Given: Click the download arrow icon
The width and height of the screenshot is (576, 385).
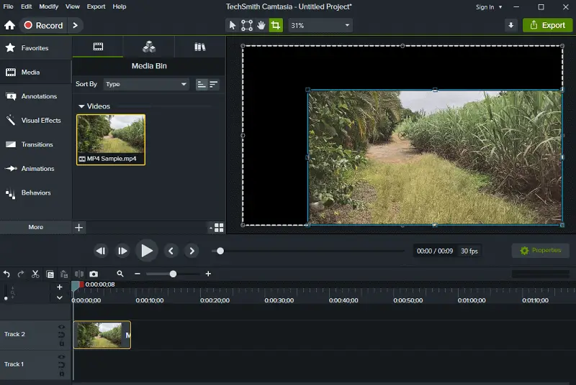Looking at the screenshot, I should 510,25.
